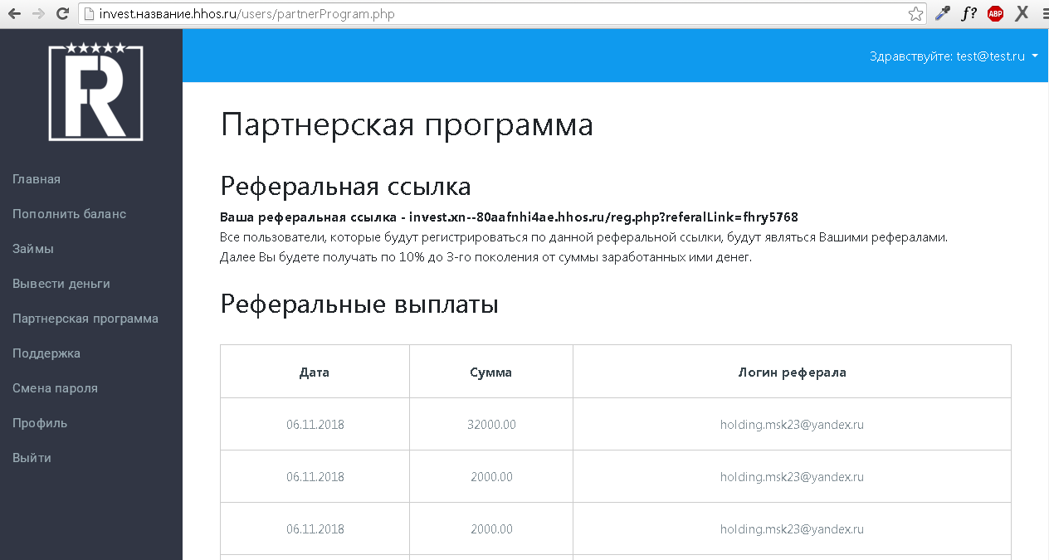The image size is (1049, 560).
Task: Select Партнерская программа in the sidebar
Action: [x=85, y=319]
